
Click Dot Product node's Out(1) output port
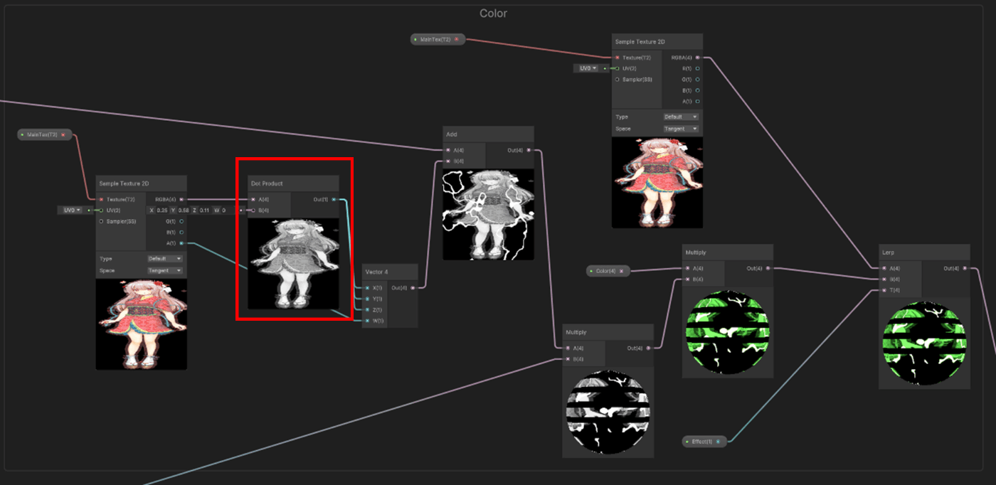click(334, 200)
